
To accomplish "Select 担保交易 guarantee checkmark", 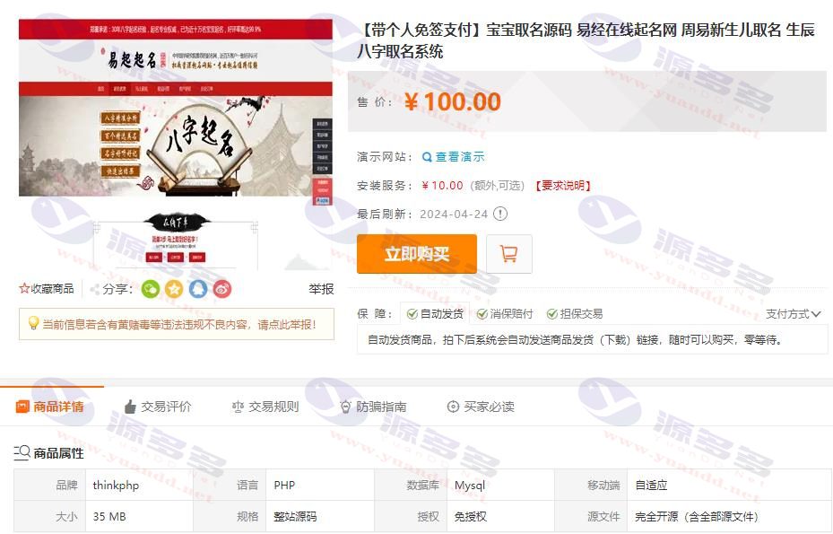I will pyautogui.click(x=552, y=314).
